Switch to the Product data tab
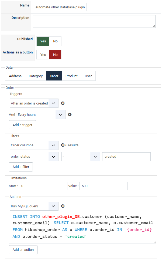Viewport: 162px width, 263px height. [71, 76]
